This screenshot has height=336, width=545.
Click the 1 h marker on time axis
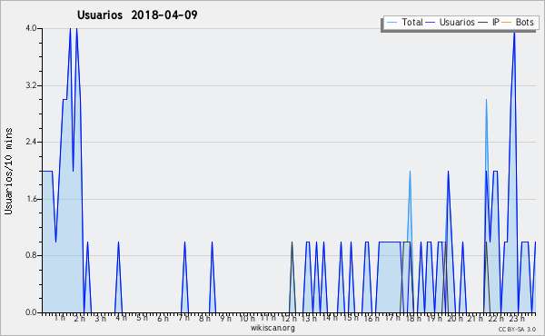pyautogui.click(x=60, y=318)
